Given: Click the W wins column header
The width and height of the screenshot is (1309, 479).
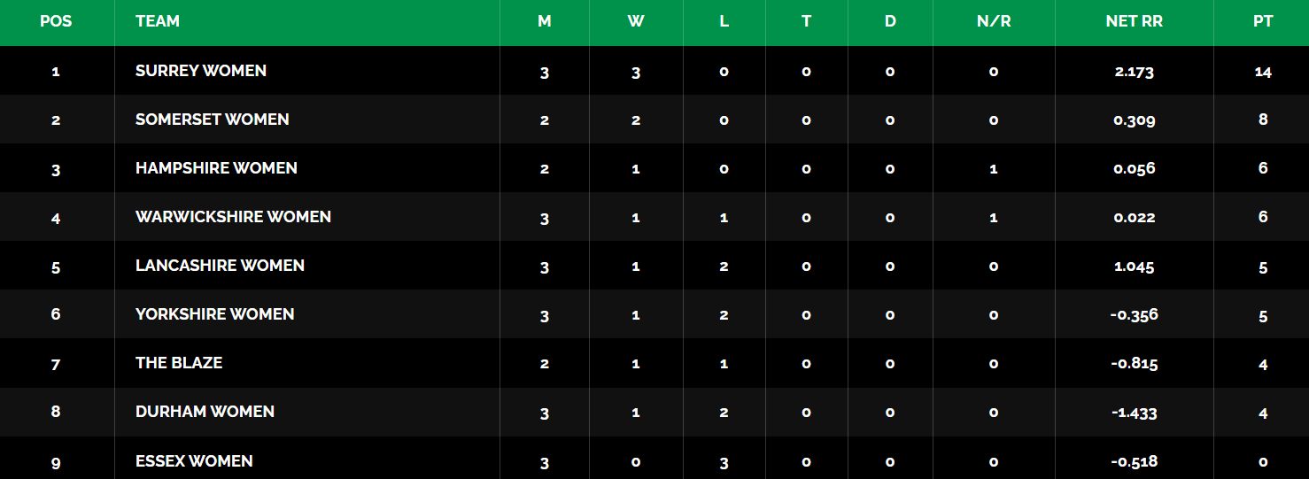Looking at the screenshot, I should [636, 21].
